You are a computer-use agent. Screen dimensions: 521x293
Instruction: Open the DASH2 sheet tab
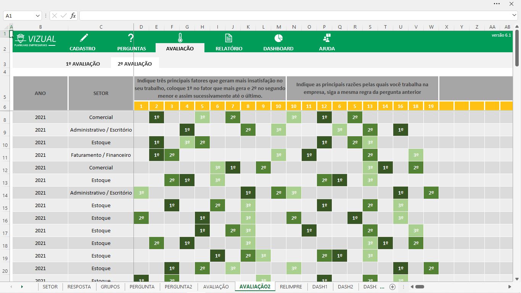(x=346, y=287)
